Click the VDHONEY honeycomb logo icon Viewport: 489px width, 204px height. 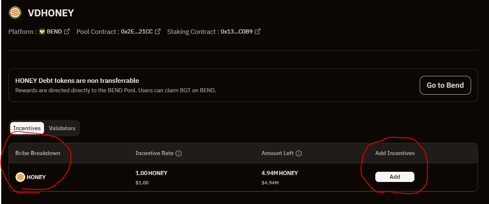pos(15,13)
